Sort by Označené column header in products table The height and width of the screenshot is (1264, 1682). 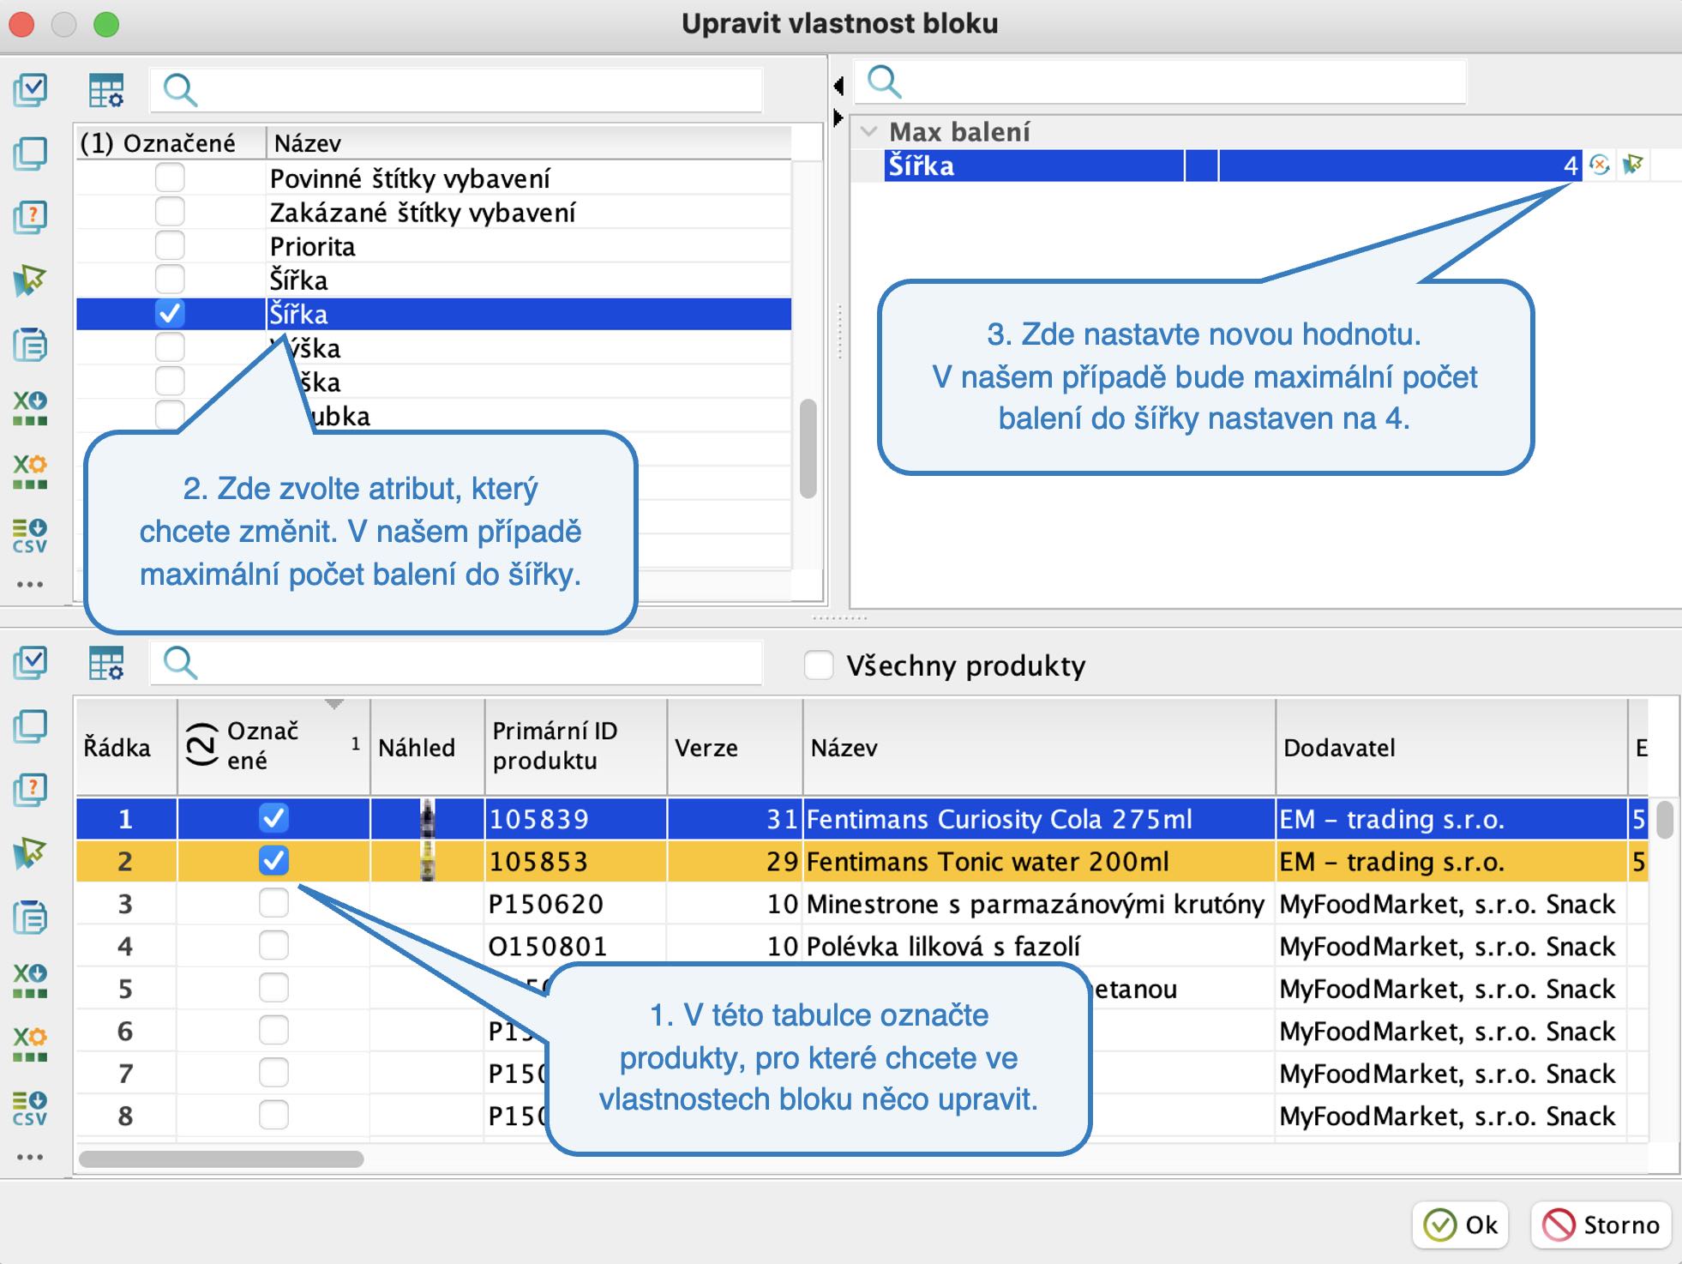click(273, 746)
